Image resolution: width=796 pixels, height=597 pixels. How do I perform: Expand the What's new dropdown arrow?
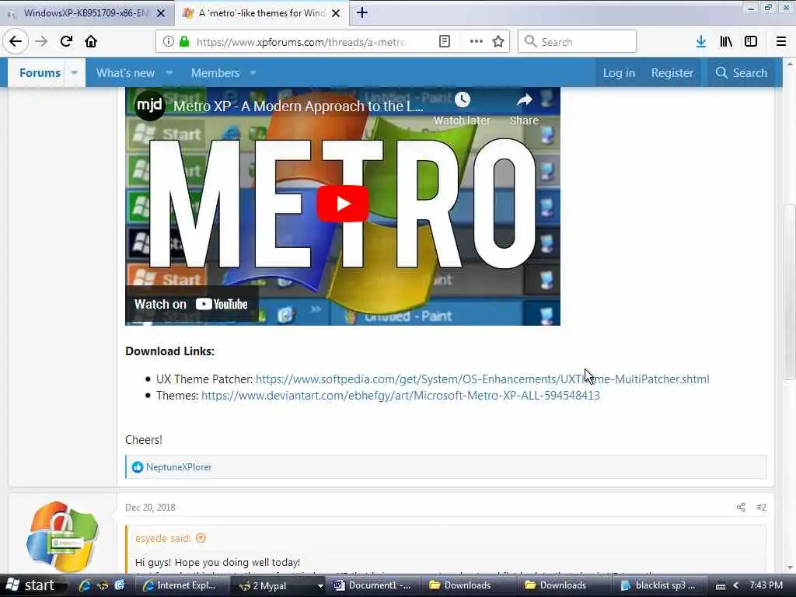[169, 73]
